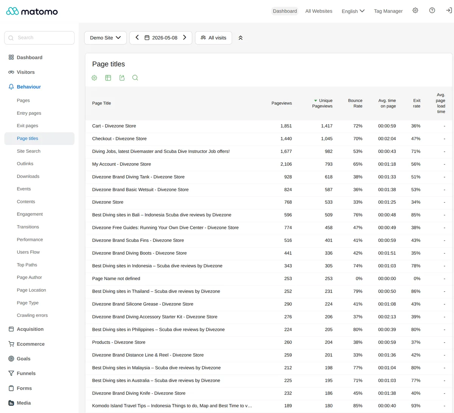
Task: Open the help question mark icon
Action: (x=432, y=11)
